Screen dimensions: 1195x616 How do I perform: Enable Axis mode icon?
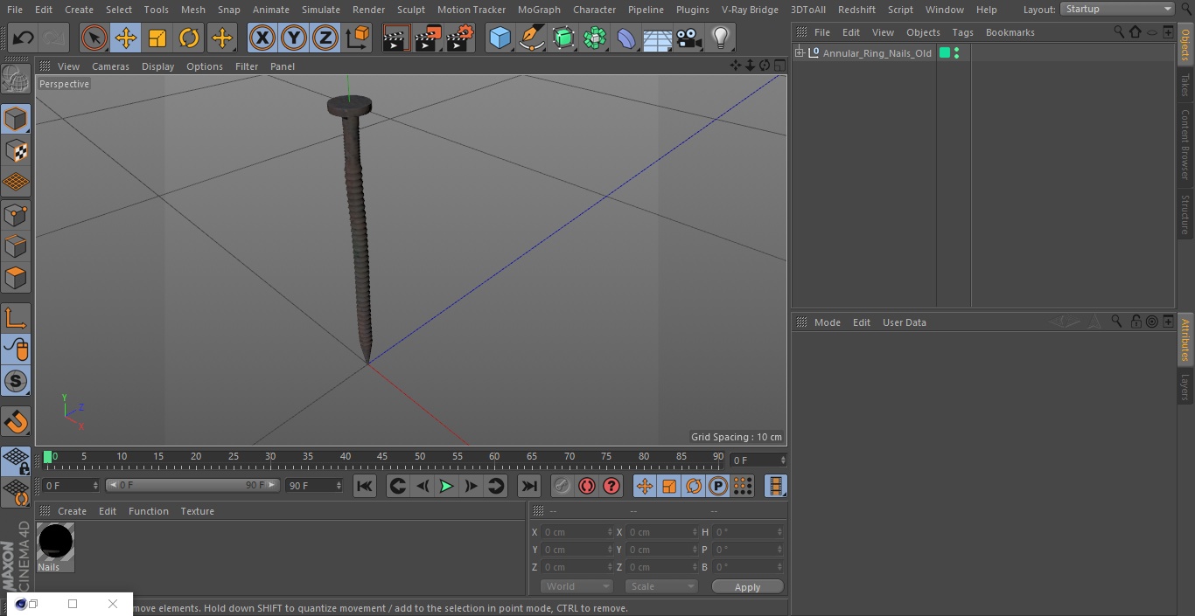click(16, 318)
